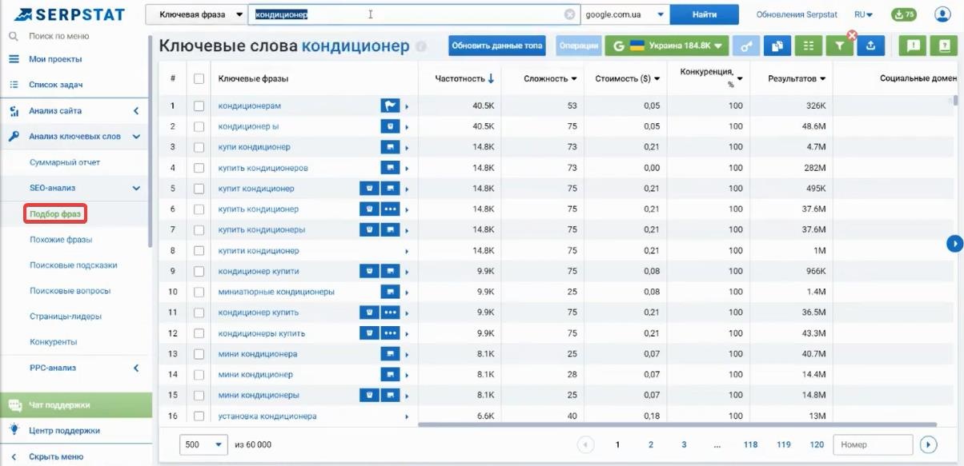Go to page 119 in the pagination
The image size is (964, 466).
pyautogui.click(x=783, y=445)
